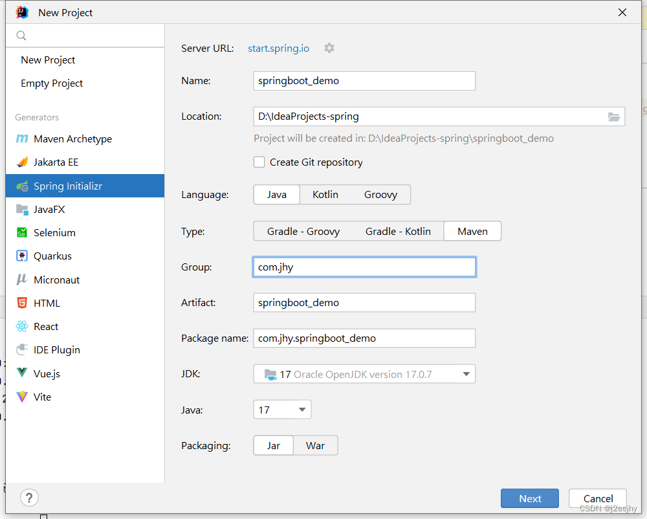Click the Cancel button
The width and height of the screenshot is (647, 519).
pos(598,498)
